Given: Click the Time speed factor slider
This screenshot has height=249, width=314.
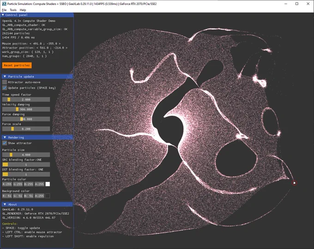Looking at the screenshot, I should [26, 100].
